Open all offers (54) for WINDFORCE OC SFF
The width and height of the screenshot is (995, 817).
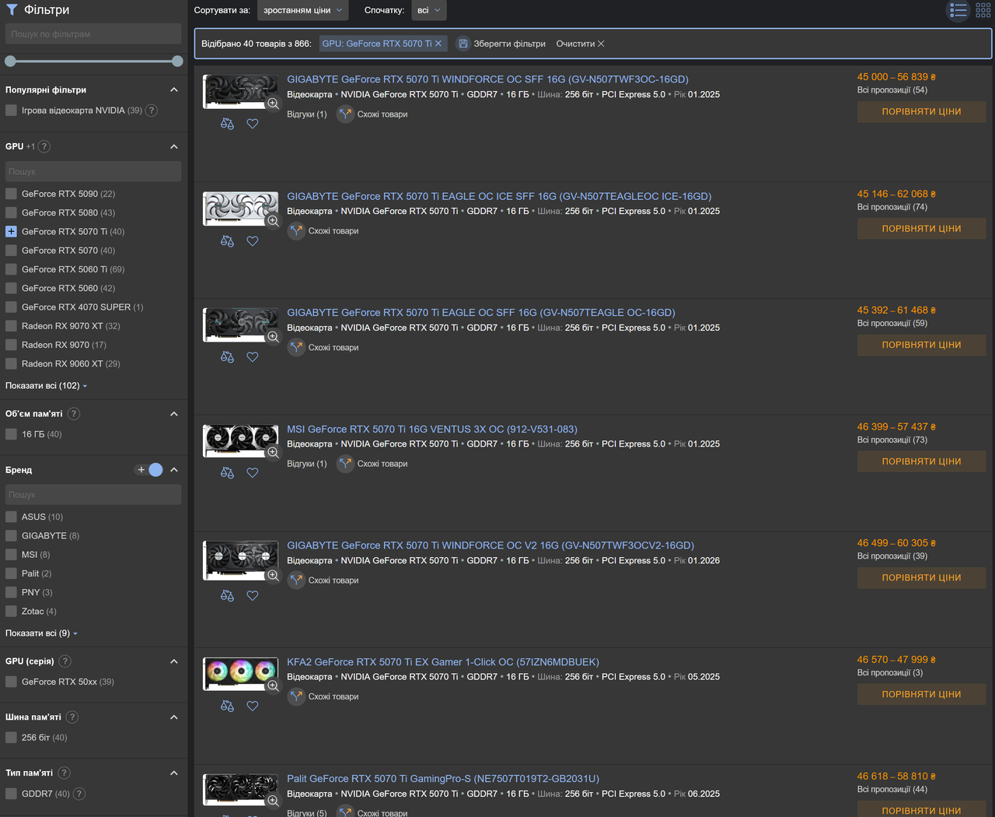[892, 90]
